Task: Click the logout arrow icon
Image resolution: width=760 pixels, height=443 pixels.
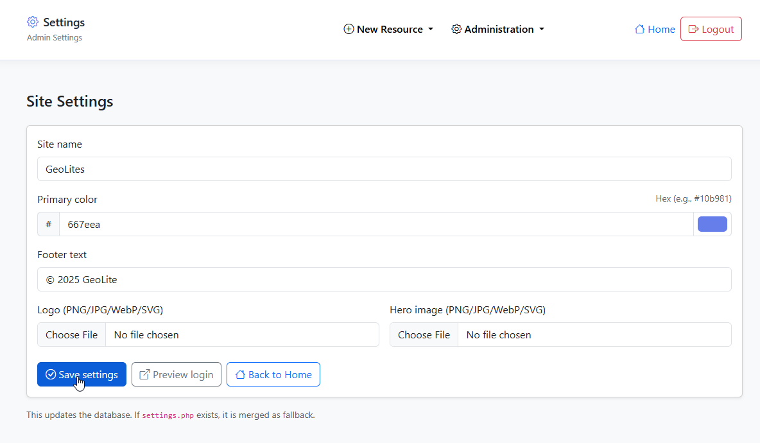Action: (693, 29)
